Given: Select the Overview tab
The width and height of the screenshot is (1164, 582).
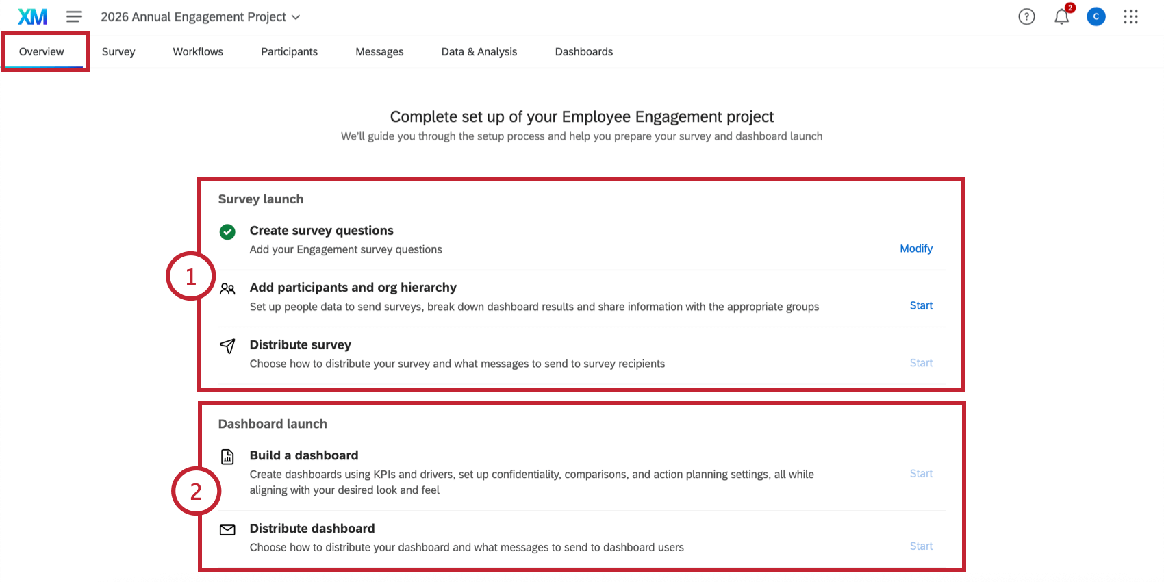Looking at the screenshot, I should [42, 51].
